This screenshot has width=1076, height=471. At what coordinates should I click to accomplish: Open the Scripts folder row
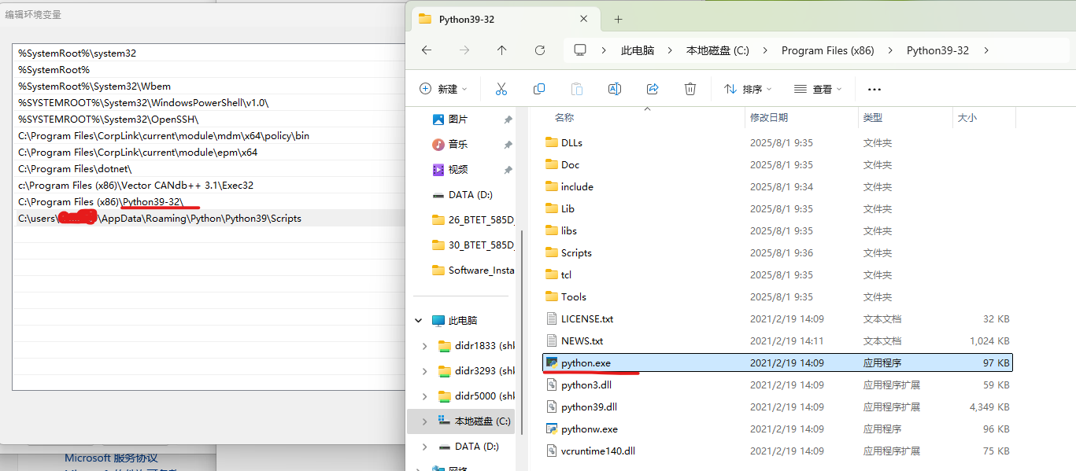click(x=778, y=253)
